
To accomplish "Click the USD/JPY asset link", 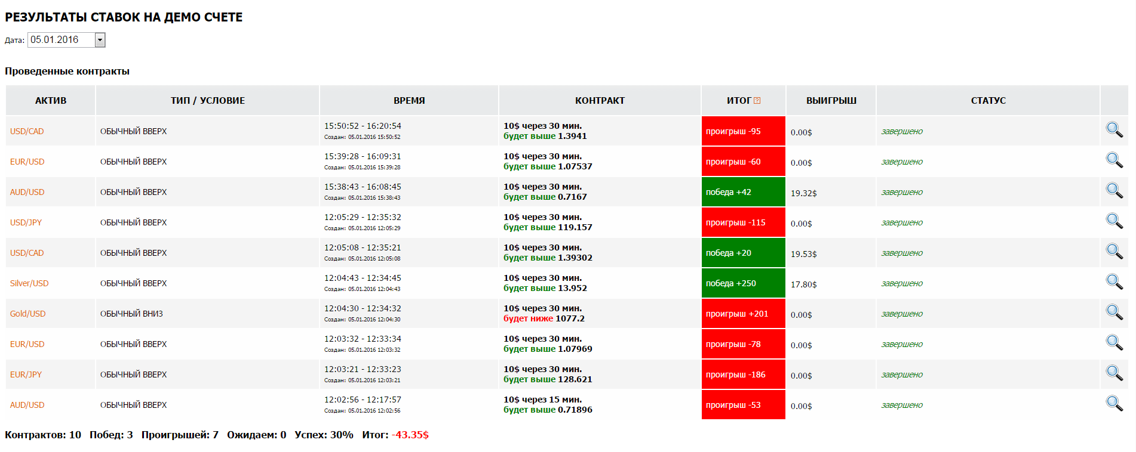I will tap(26, 222).
